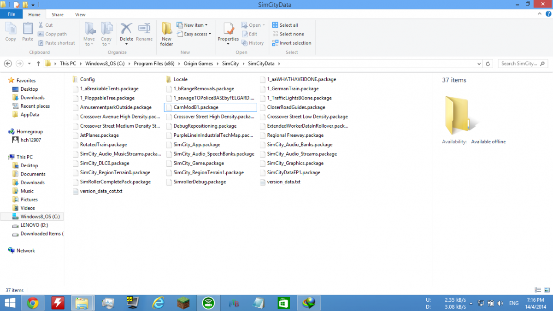Viewport: 553px width, 311px height.
Task: Click the ENG language indicator
Action: click(x=513, y=303)
